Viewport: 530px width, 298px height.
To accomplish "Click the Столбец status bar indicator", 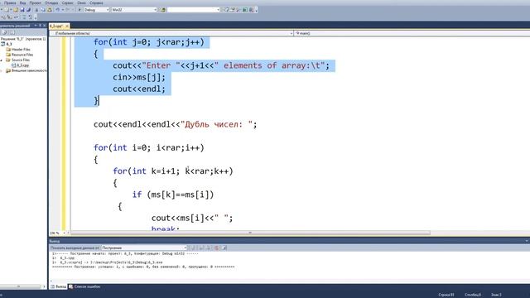I will 473,295.
